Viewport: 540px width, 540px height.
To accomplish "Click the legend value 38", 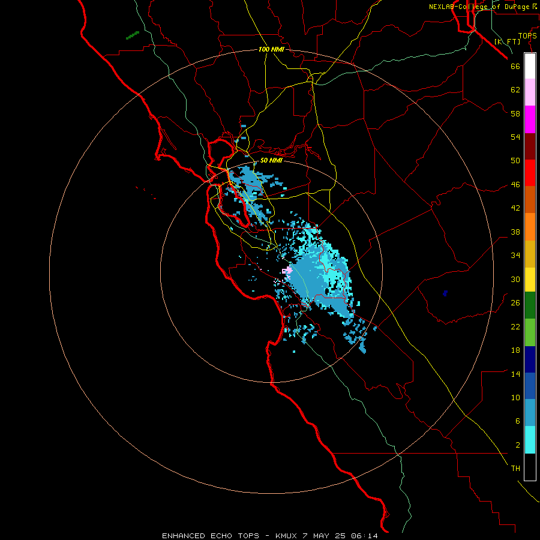I will [515, 232].
